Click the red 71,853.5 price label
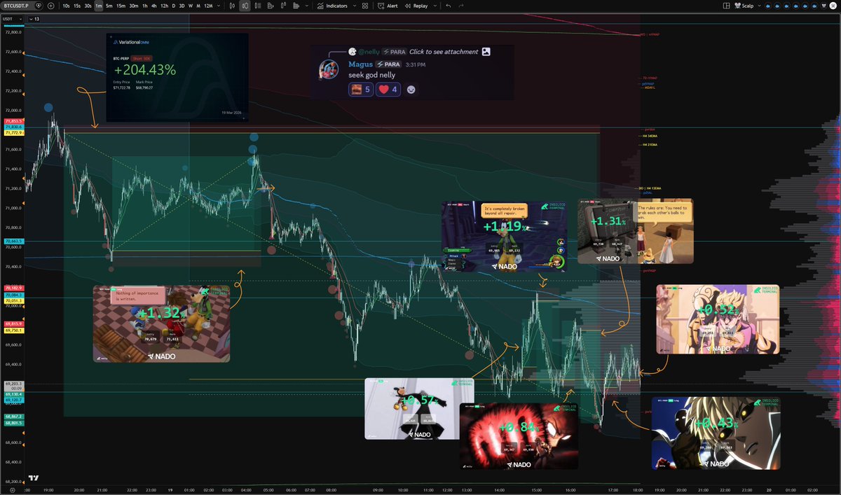 point(14,122)
